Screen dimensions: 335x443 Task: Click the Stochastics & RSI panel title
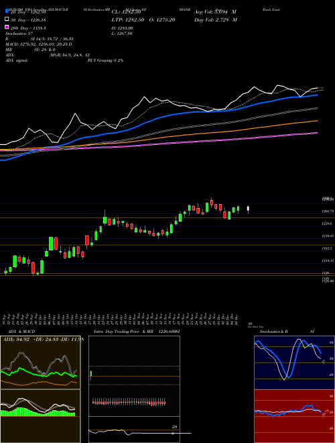tap(287, 332)
